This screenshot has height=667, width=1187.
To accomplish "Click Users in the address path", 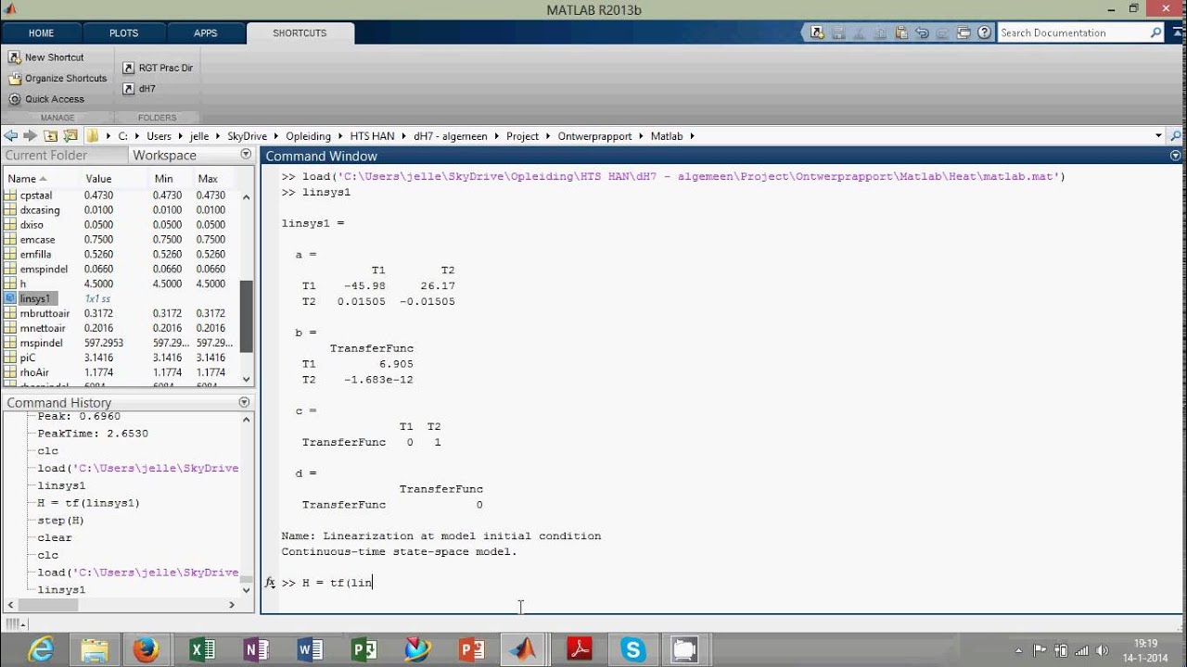I will 159,136.
